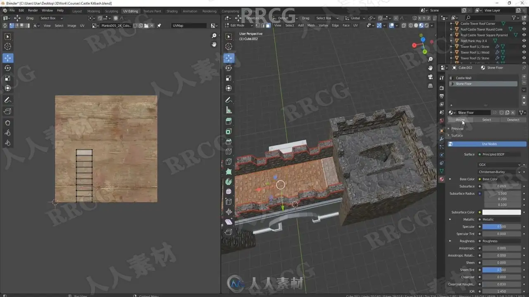Click the Pan hand icon in the UV editor
529x297 pixels.
tap(214, 44)
